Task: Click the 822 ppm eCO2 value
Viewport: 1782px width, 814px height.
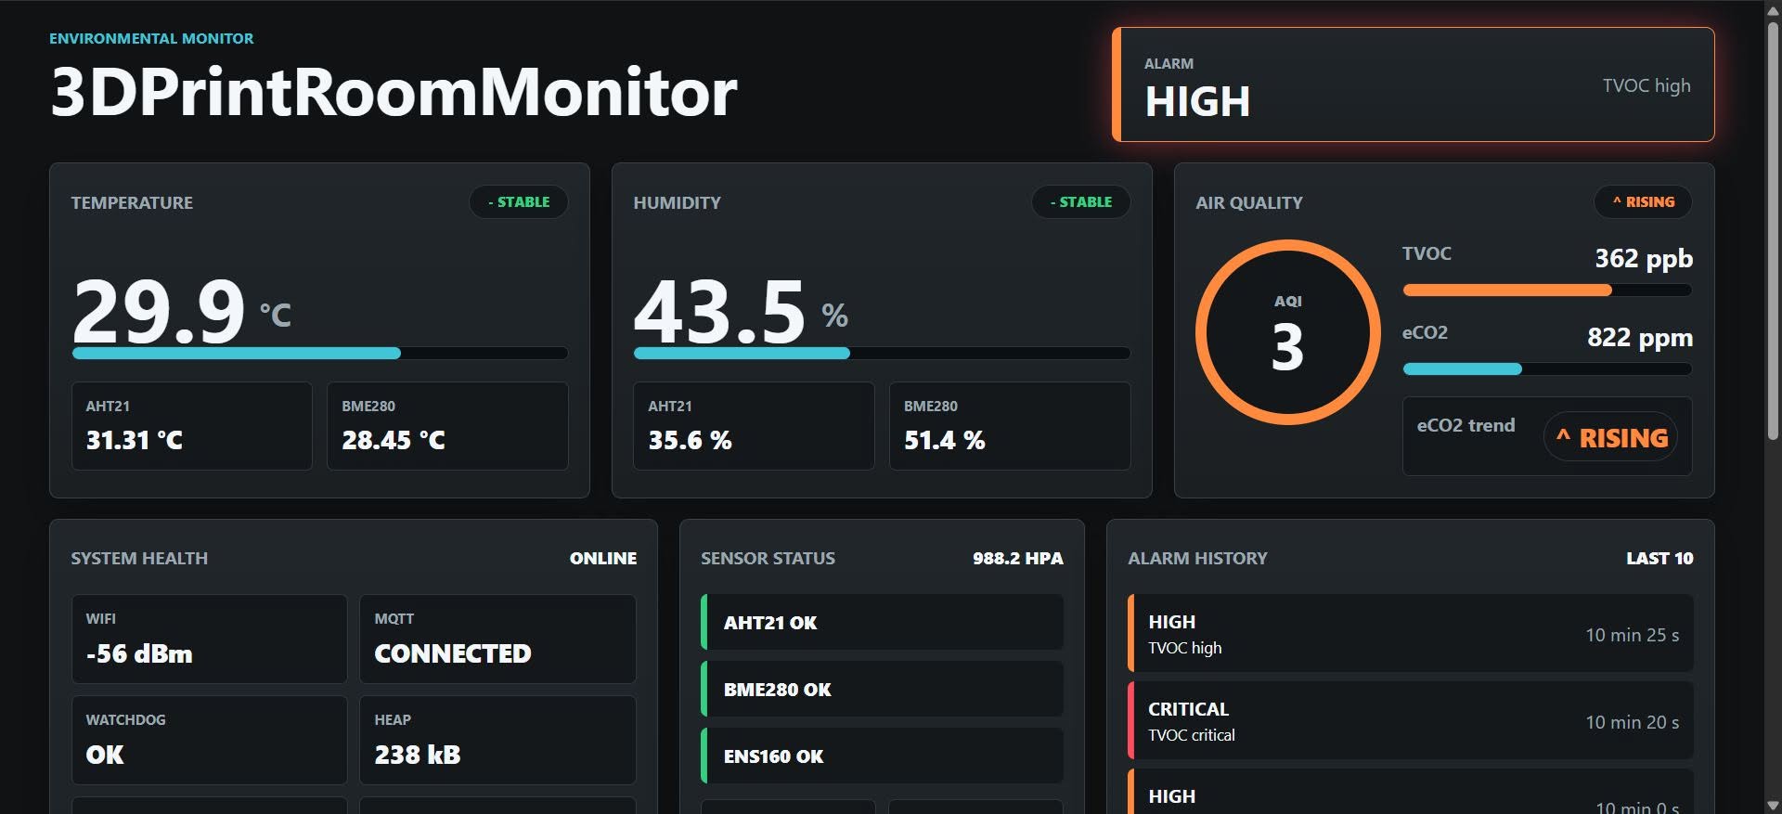Action: [x=1640, y=337]
